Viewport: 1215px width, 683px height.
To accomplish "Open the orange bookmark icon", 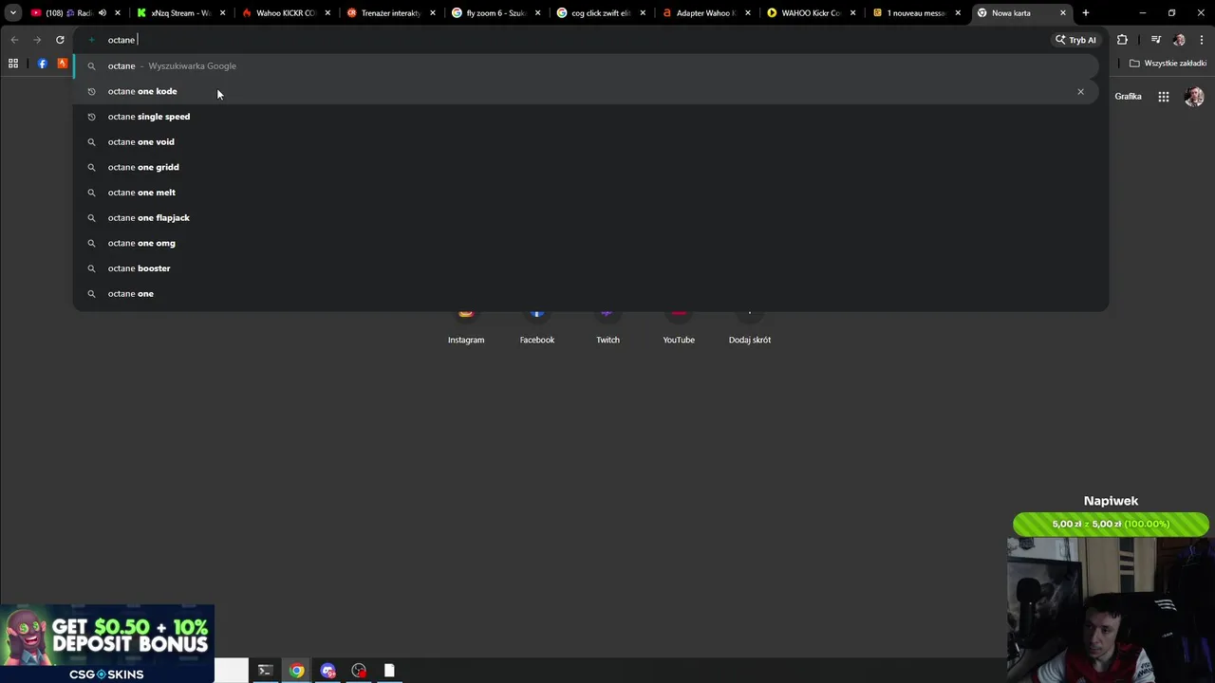I will click(x=63, y=64).
